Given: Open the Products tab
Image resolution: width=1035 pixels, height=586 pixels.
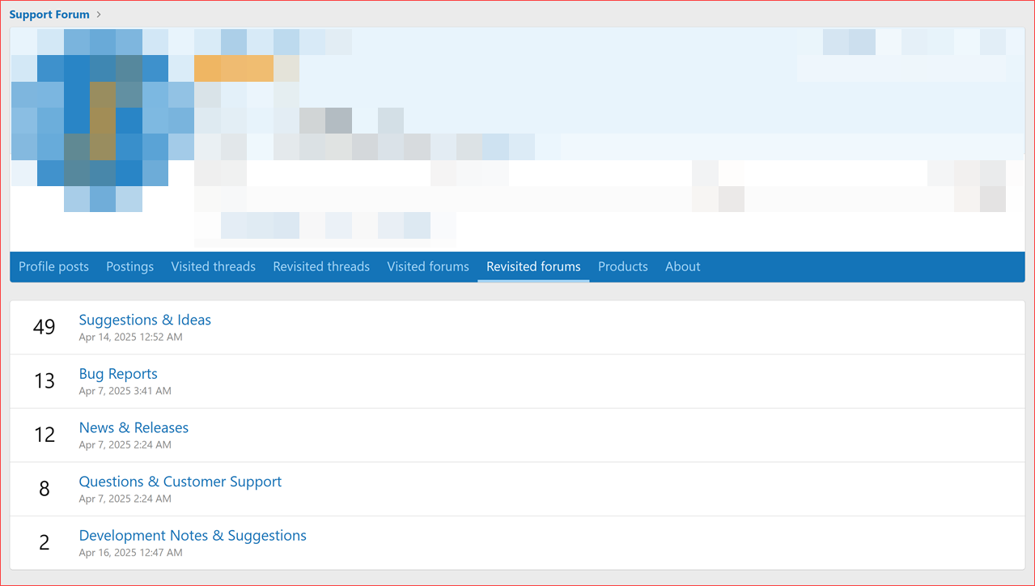Looking at the screenshot, I should click(622, 266).
